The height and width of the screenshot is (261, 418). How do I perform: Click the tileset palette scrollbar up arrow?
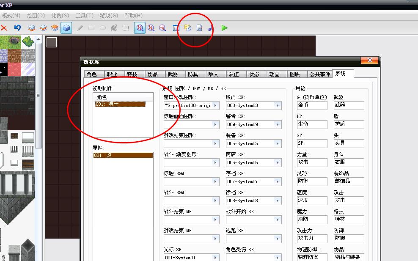[x=38, y=39]
